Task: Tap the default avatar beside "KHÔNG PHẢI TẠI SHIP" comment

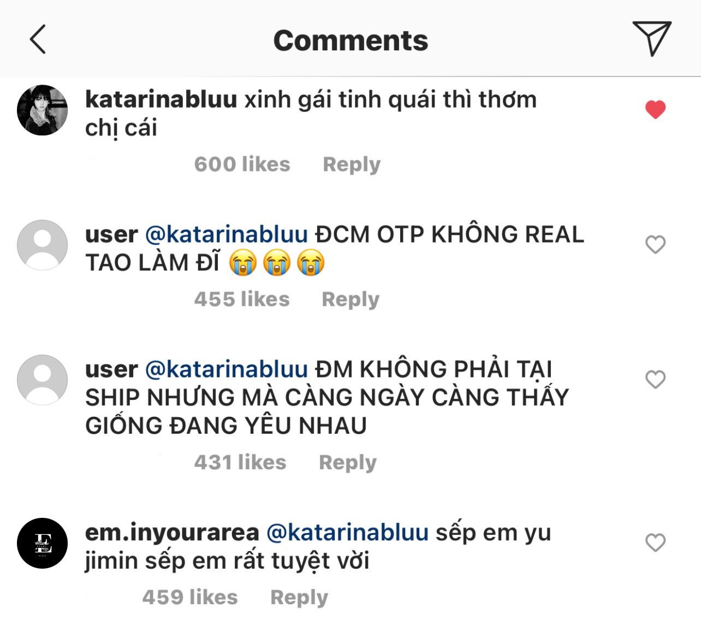Action: coord(43,380)
